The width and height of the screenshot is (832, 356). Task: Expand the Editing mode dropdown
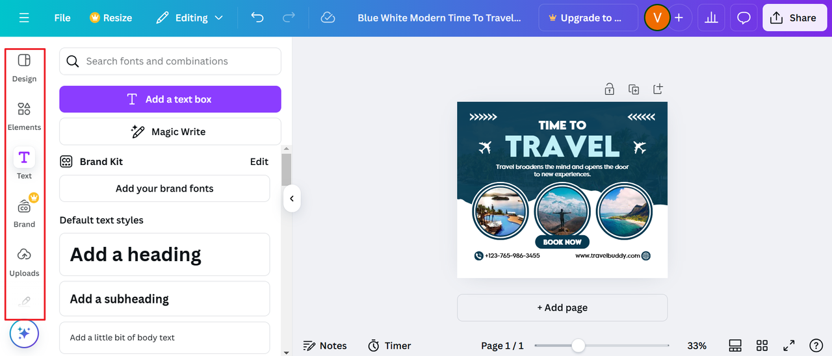click(190, 18)
